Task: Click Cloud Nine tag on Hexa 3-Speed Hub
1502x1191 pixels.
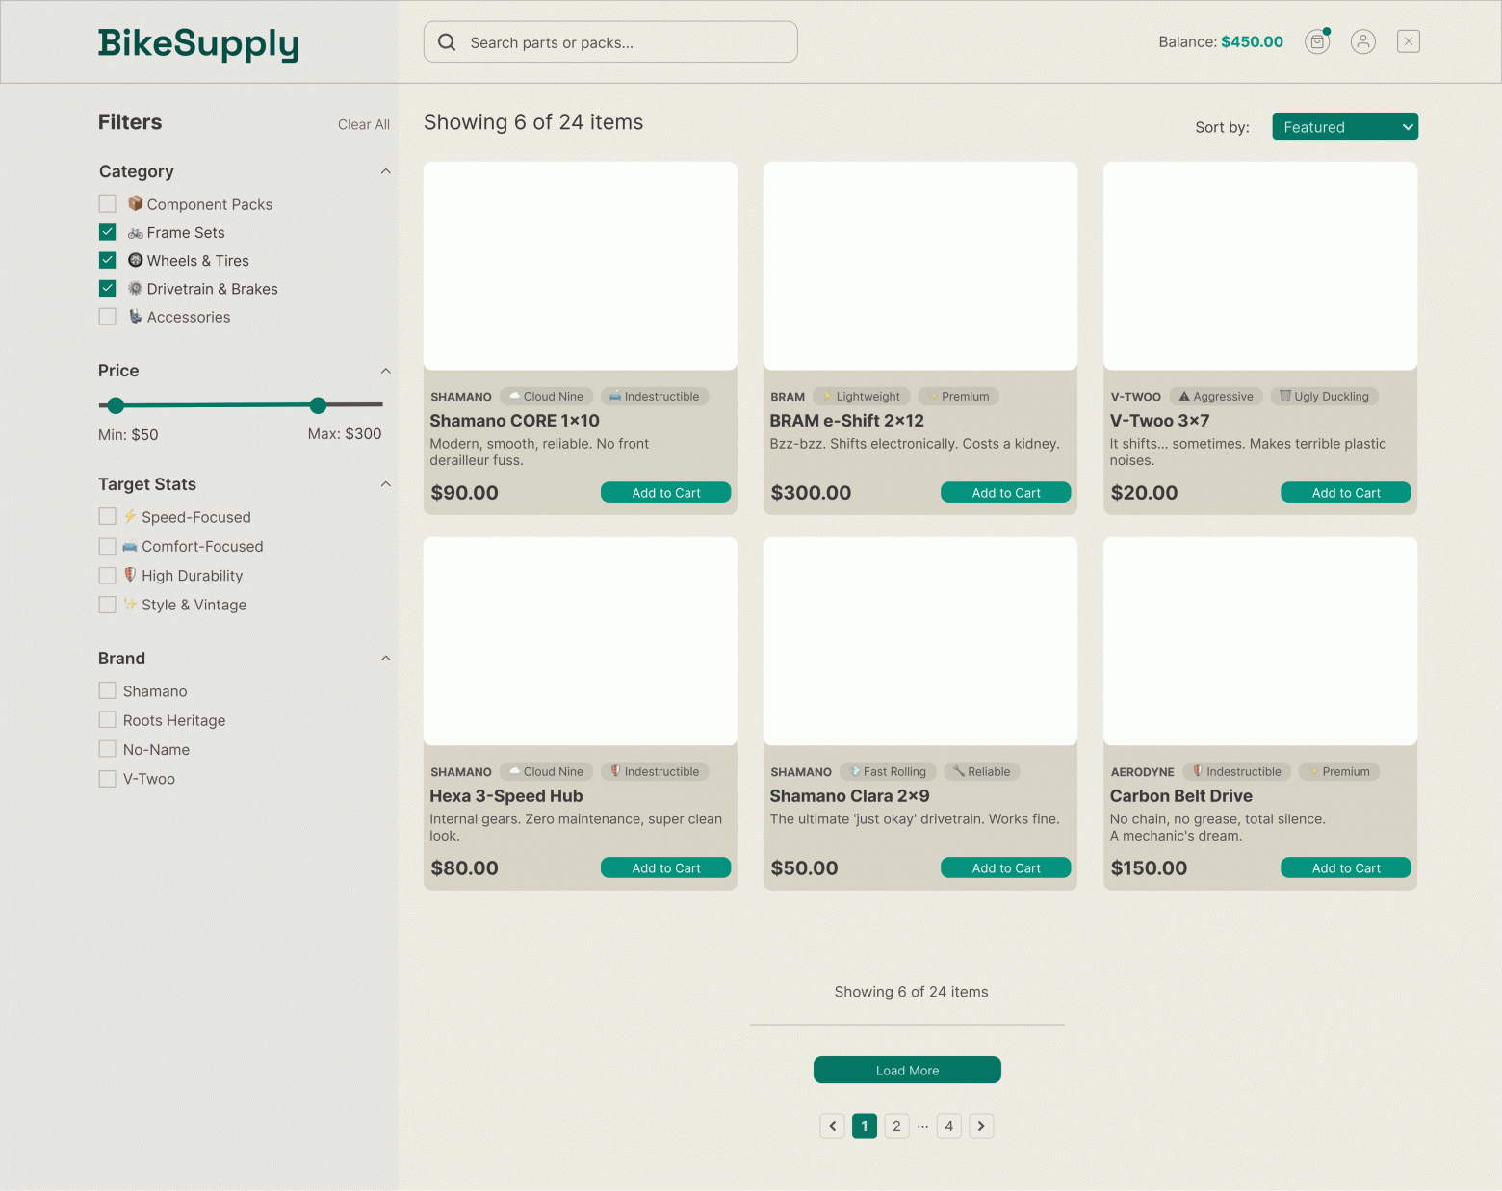Action: point(547,771)
